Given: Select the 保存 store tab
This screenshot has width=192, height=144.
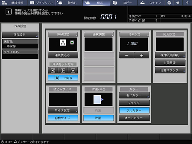Looking at the screenshot, I should click(x=96, y=3).
